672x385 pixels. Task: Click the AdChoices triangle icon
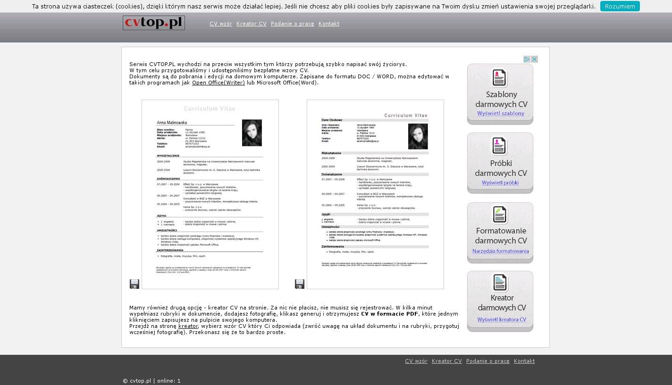pyautogui.click(x=527, y=59)
